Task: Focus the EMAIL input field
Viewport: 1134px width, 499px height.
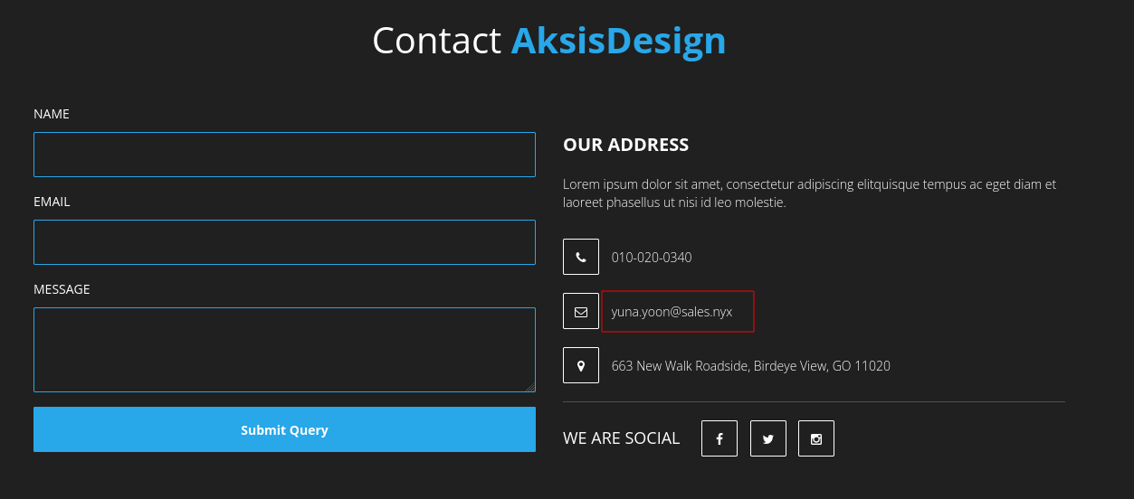Action: [x=284, y=242]
